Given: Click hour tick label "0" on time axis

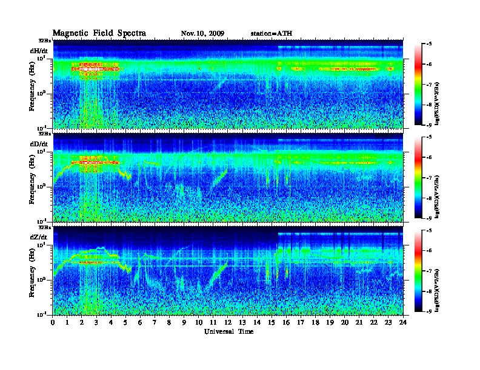Looking at the screenshot, I should [53, 322].
